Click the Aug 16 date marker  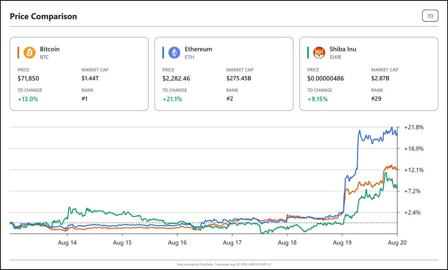point(177,242)
